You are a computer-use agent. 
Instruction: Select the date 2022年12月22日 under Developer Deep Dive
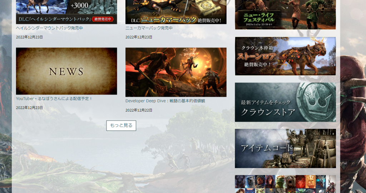click(x=139, y=110)
